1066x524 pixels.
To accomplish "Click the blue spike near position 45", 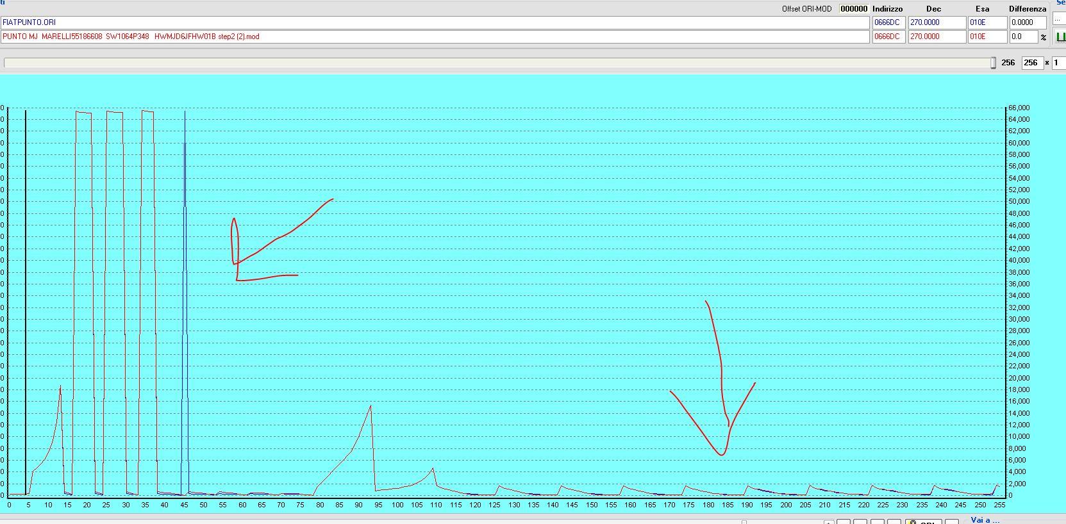I will tap(185, 256).
